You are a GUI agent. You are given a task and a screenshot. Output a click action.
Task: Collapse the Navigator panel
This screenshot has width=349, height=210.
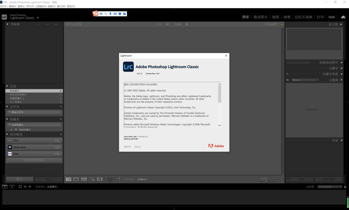click(x=7, y=24)
